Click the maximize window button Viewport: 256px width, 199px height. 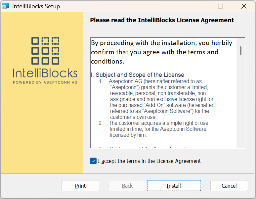pos(221,6)
